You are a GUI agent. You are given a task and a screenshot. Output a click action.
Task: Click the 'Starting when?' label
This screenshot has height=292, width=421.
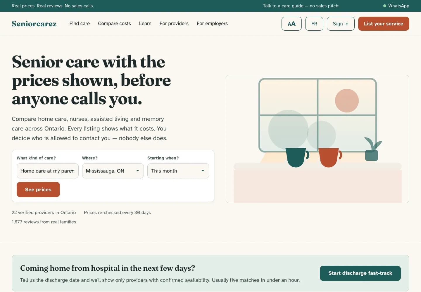(x=163, y=158)
